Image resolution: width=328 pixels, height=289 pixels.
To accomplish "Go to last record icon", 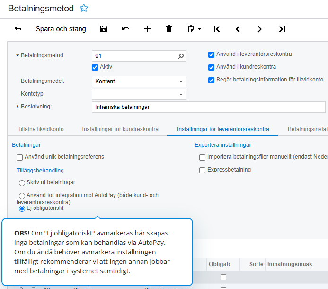I will tap(282, 29).
